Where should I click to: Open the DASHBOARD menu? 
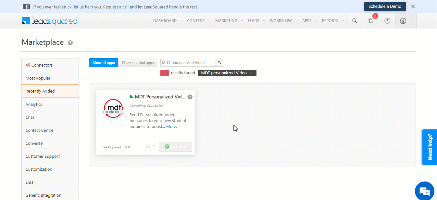coord(165,20)
